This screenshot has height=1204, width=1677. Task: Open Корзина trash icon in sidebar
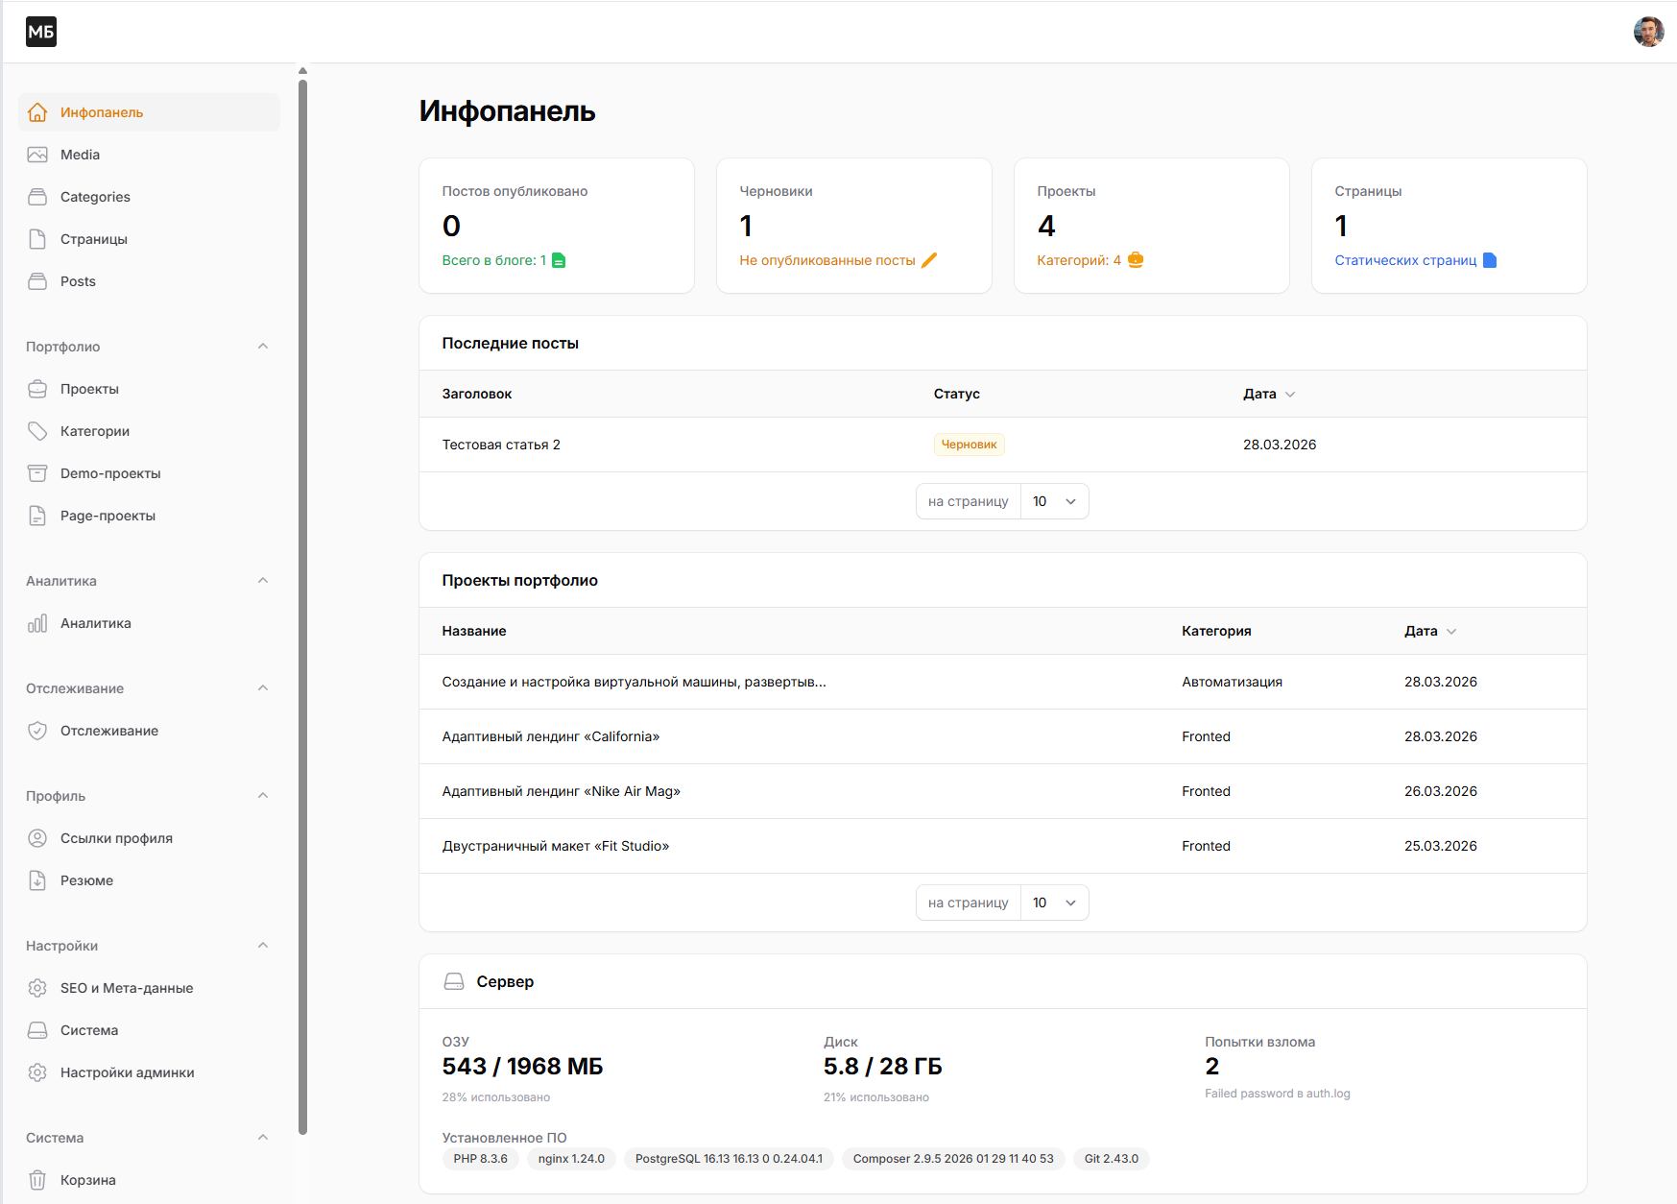[x=37, y=1180]
